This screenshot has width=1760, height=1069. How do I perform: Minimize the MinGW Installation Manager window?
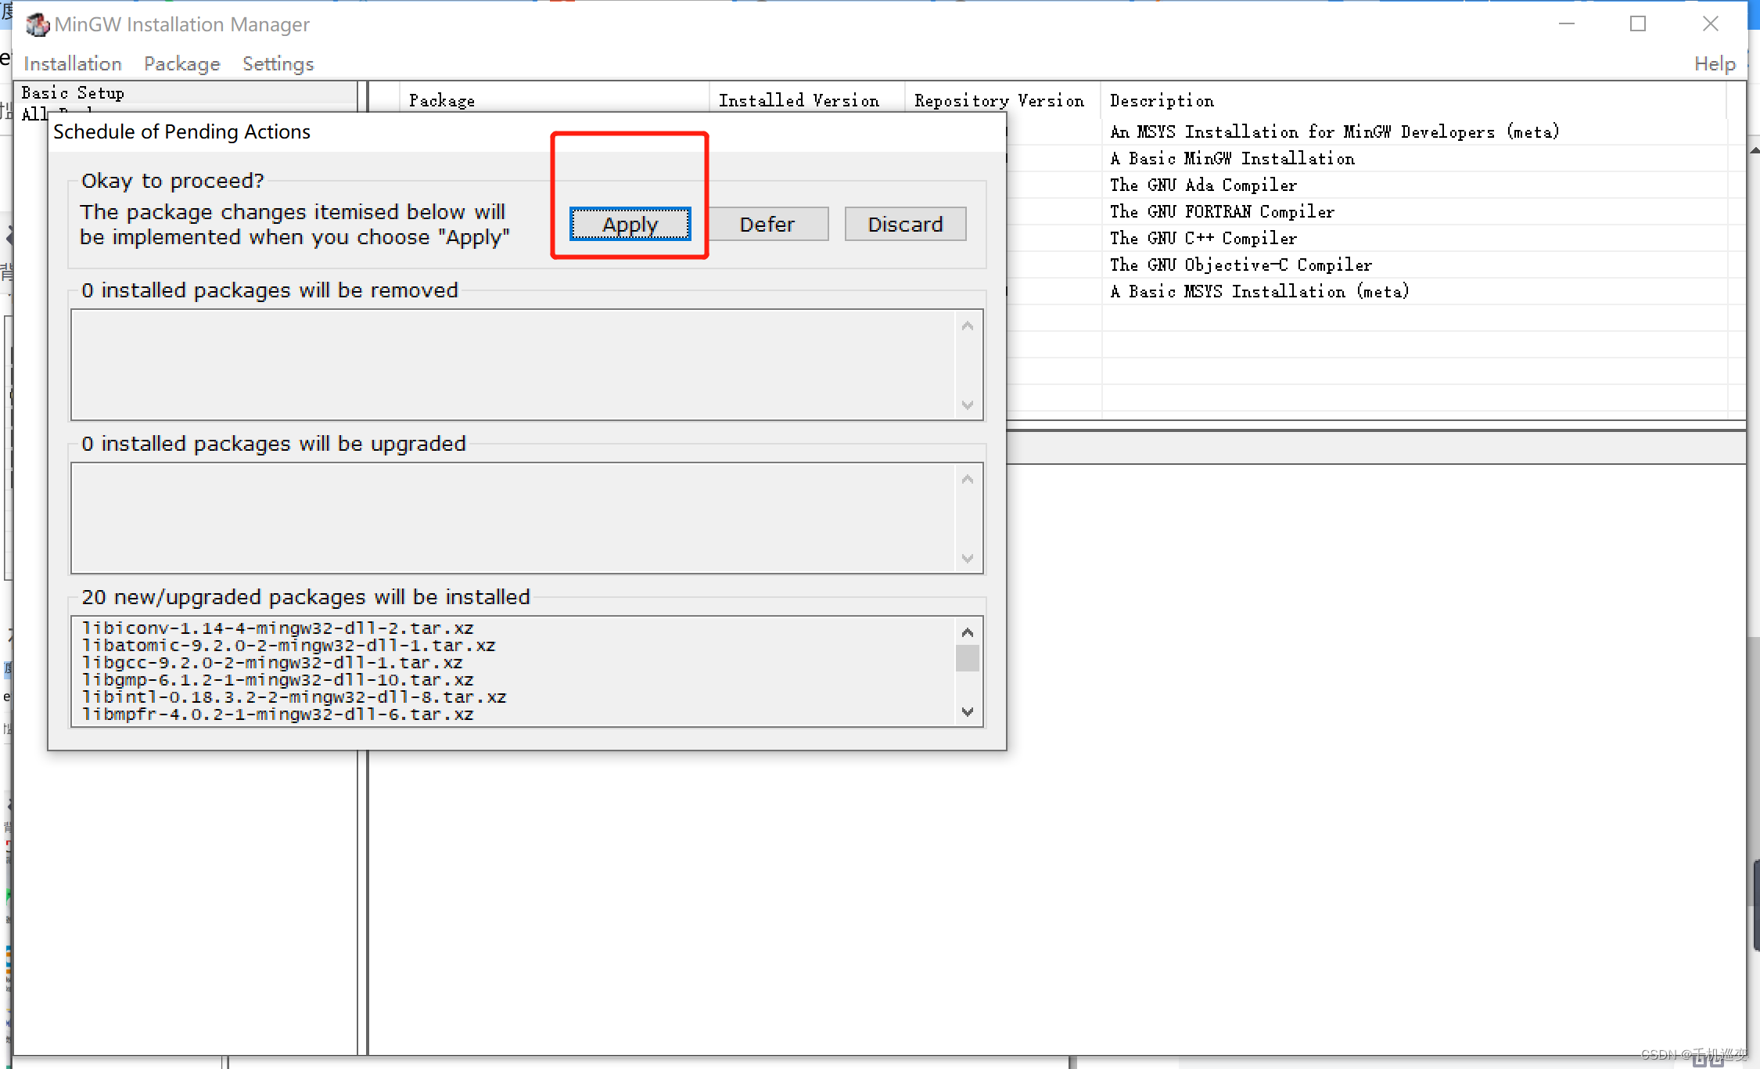tap(1566, 24)
